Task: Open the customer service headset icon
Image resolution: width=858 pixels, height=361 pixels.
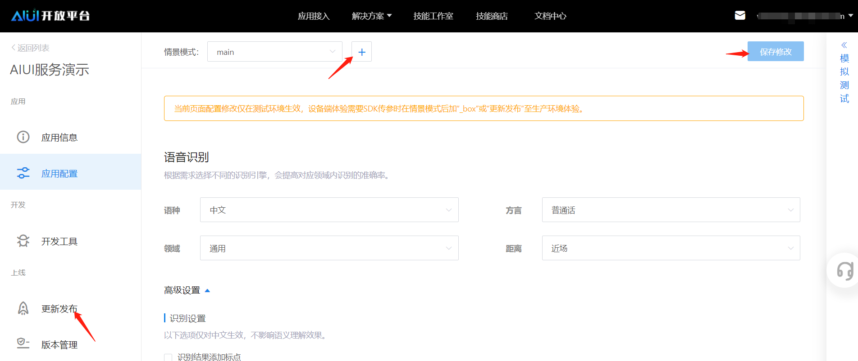Action: 844,271
